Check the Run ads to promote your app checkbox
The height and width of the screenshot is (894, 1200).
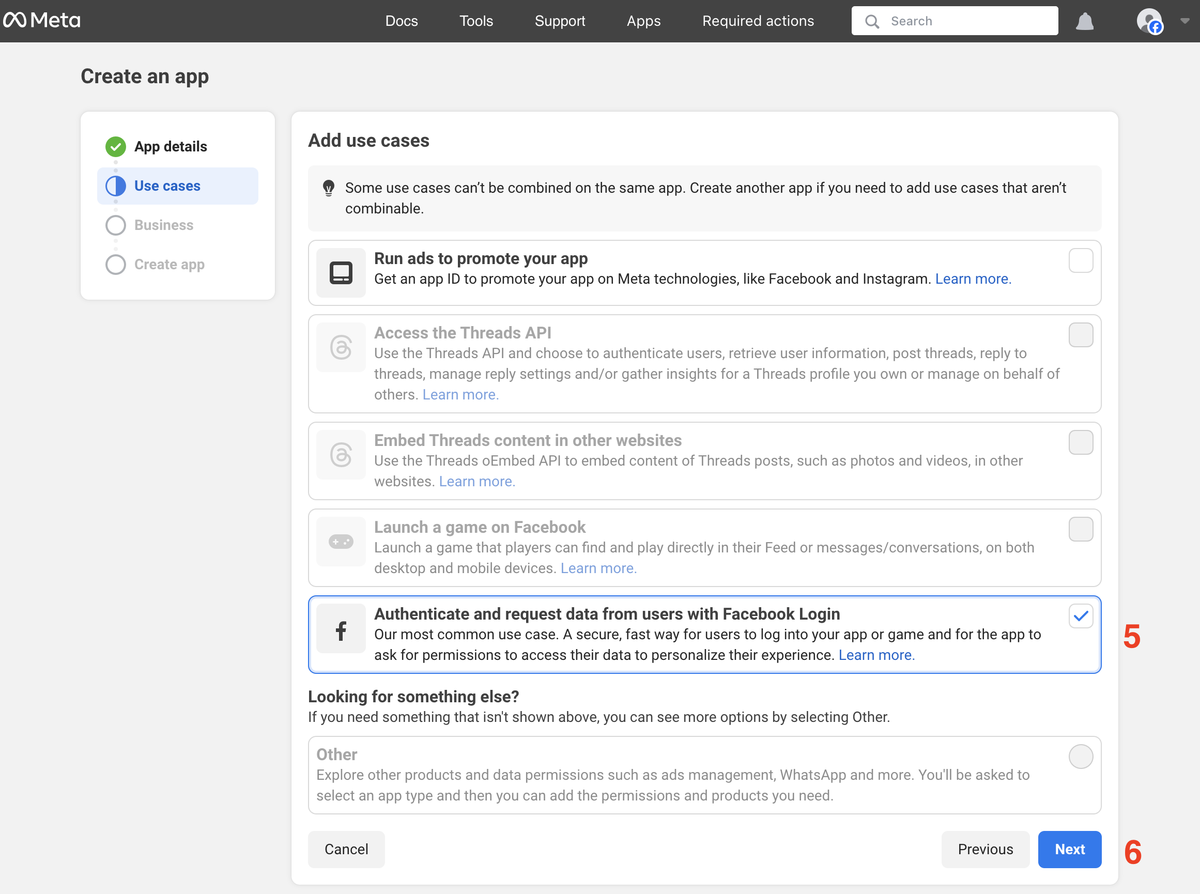coord(1081,261)
